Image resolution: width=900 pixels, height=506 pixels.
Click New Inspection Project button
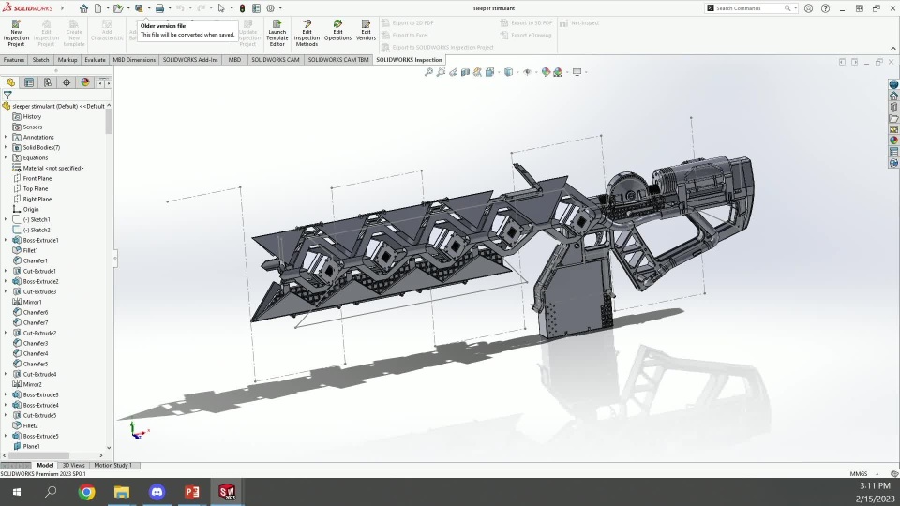[x=16, y=31]
